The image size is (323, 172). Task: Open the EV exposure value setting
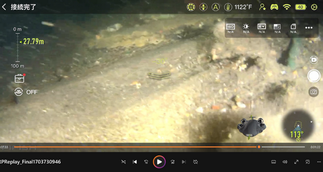262,28
